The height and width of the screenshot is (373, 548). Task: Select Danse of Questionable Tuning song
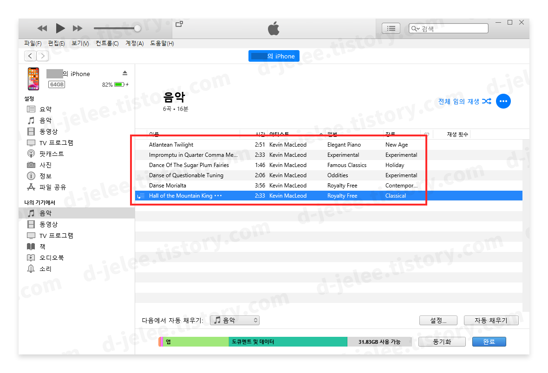click(186, 175)
